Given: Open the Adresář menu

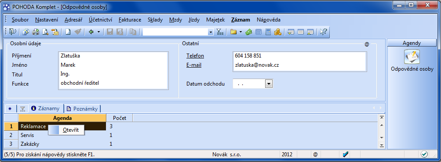Looking at the screenshot, I should (73, 20).
